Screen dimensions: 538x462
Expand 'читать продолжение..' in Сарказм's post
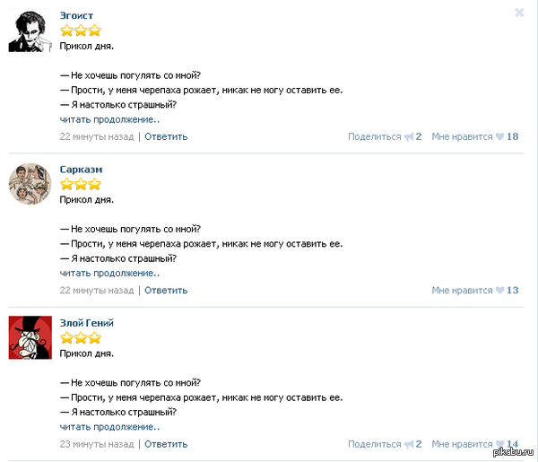click(x=109, y=273)
